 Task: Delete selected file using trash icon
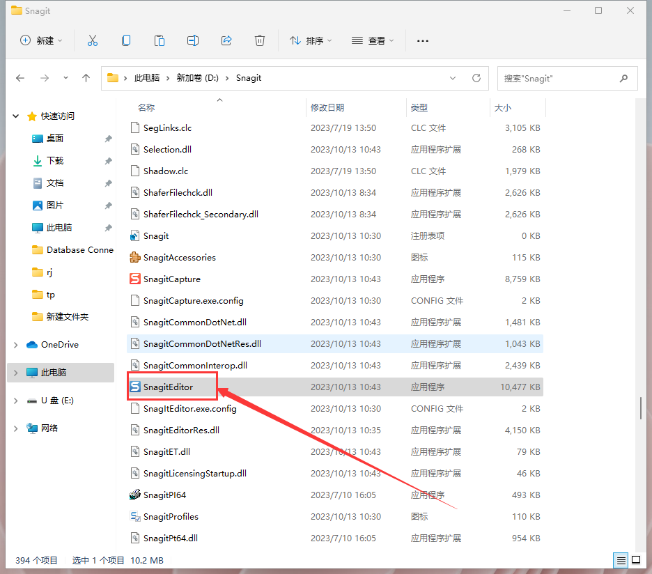260,40
